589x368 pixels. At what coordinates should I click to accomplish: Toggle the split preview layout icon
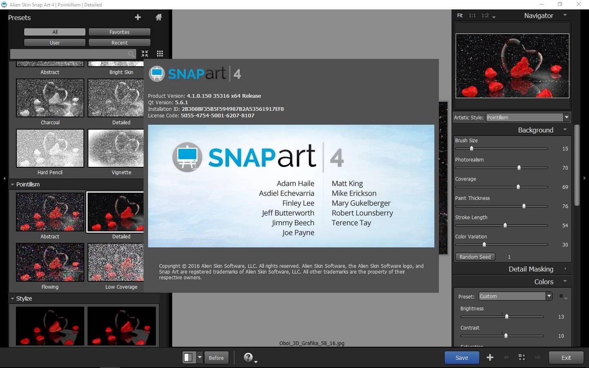coord(188,357)
